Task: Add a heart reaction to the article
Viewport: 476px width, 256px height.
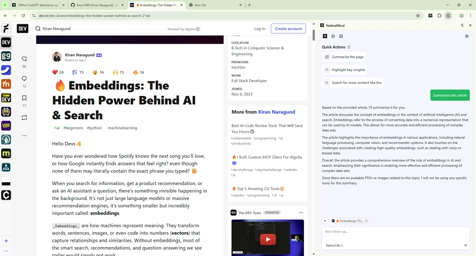Action: [24, 59]
